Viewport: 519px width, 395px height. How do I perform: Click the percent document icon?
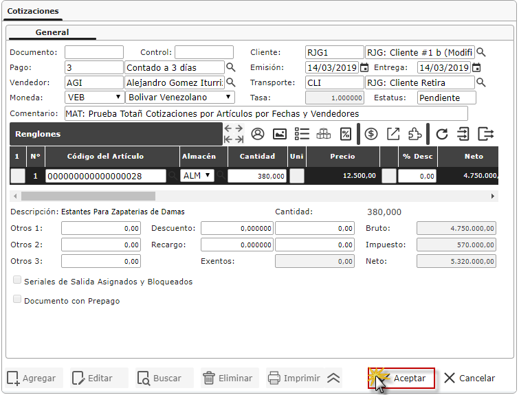tap(346, 134)
